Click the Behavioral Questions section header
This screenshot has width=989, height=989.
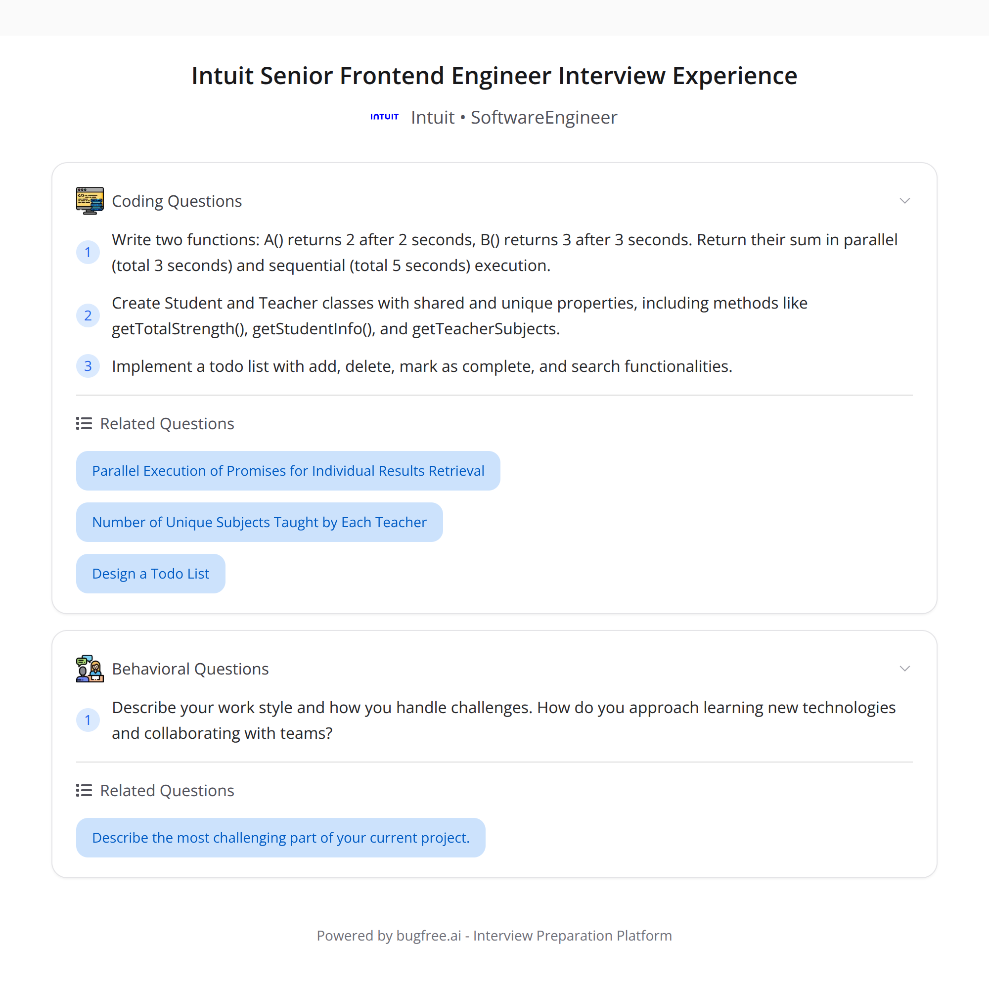[190, 669]
